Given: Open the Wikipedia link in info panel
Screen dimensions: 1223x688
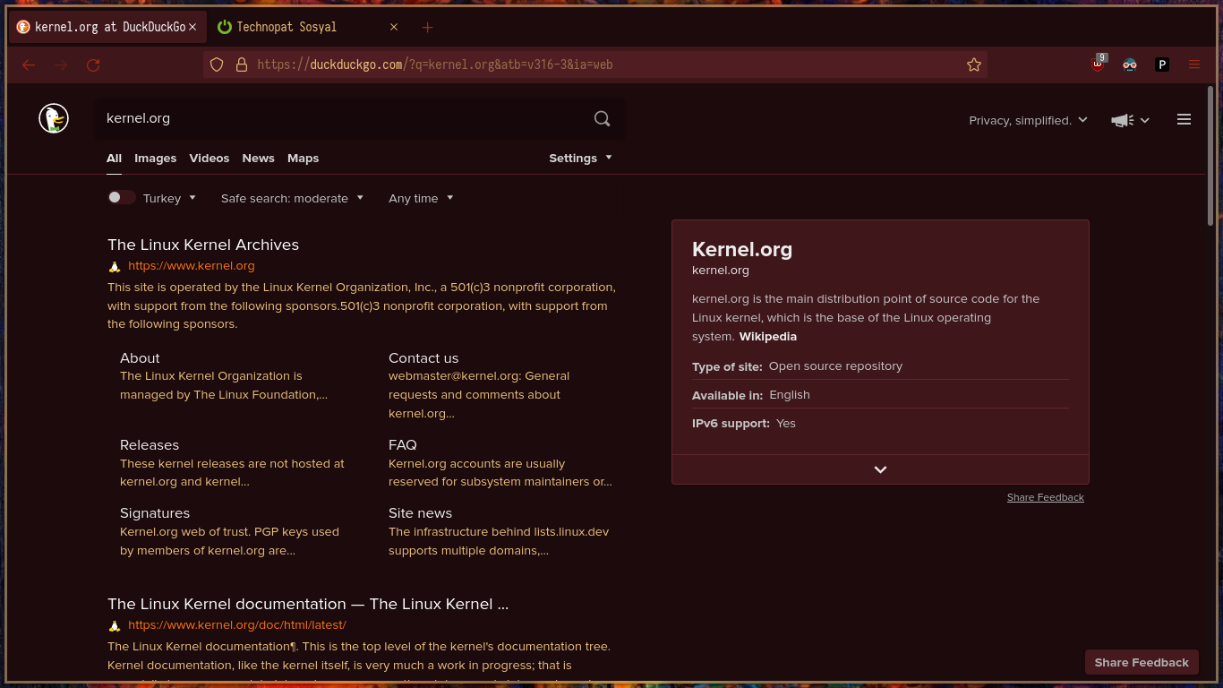Looking at the screenshot, I should (x=768, y=337).
